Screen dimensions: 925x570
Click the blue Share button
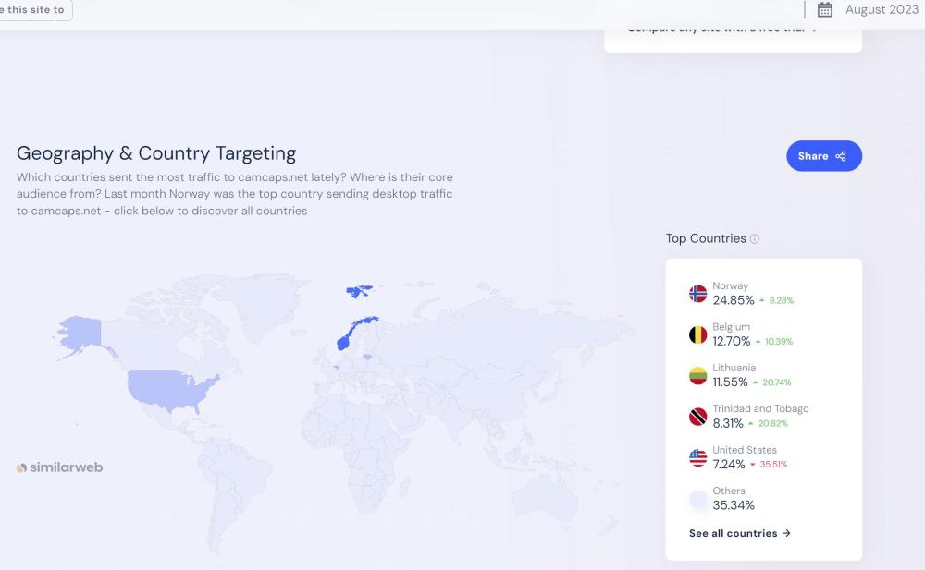pyautogui.click(x=823, y=156)
